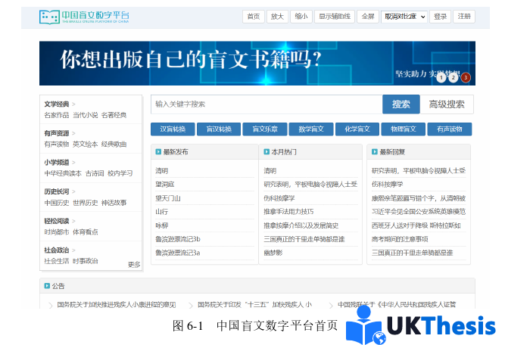The image size is (505, 345).
Task: Open the 名家作品 subcategory link
Action: click(57, 115)
